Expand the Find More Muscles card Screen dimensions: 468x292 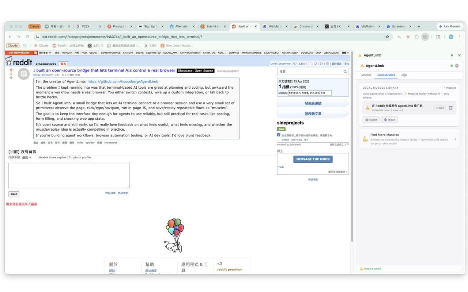coord(455,139)
